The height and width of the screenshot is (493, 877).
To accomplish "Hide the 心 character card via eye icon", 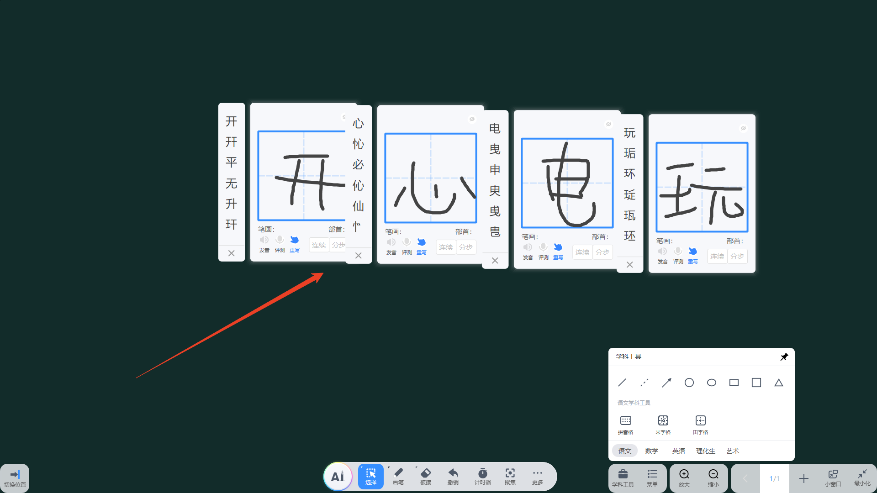I will (472, 119).
